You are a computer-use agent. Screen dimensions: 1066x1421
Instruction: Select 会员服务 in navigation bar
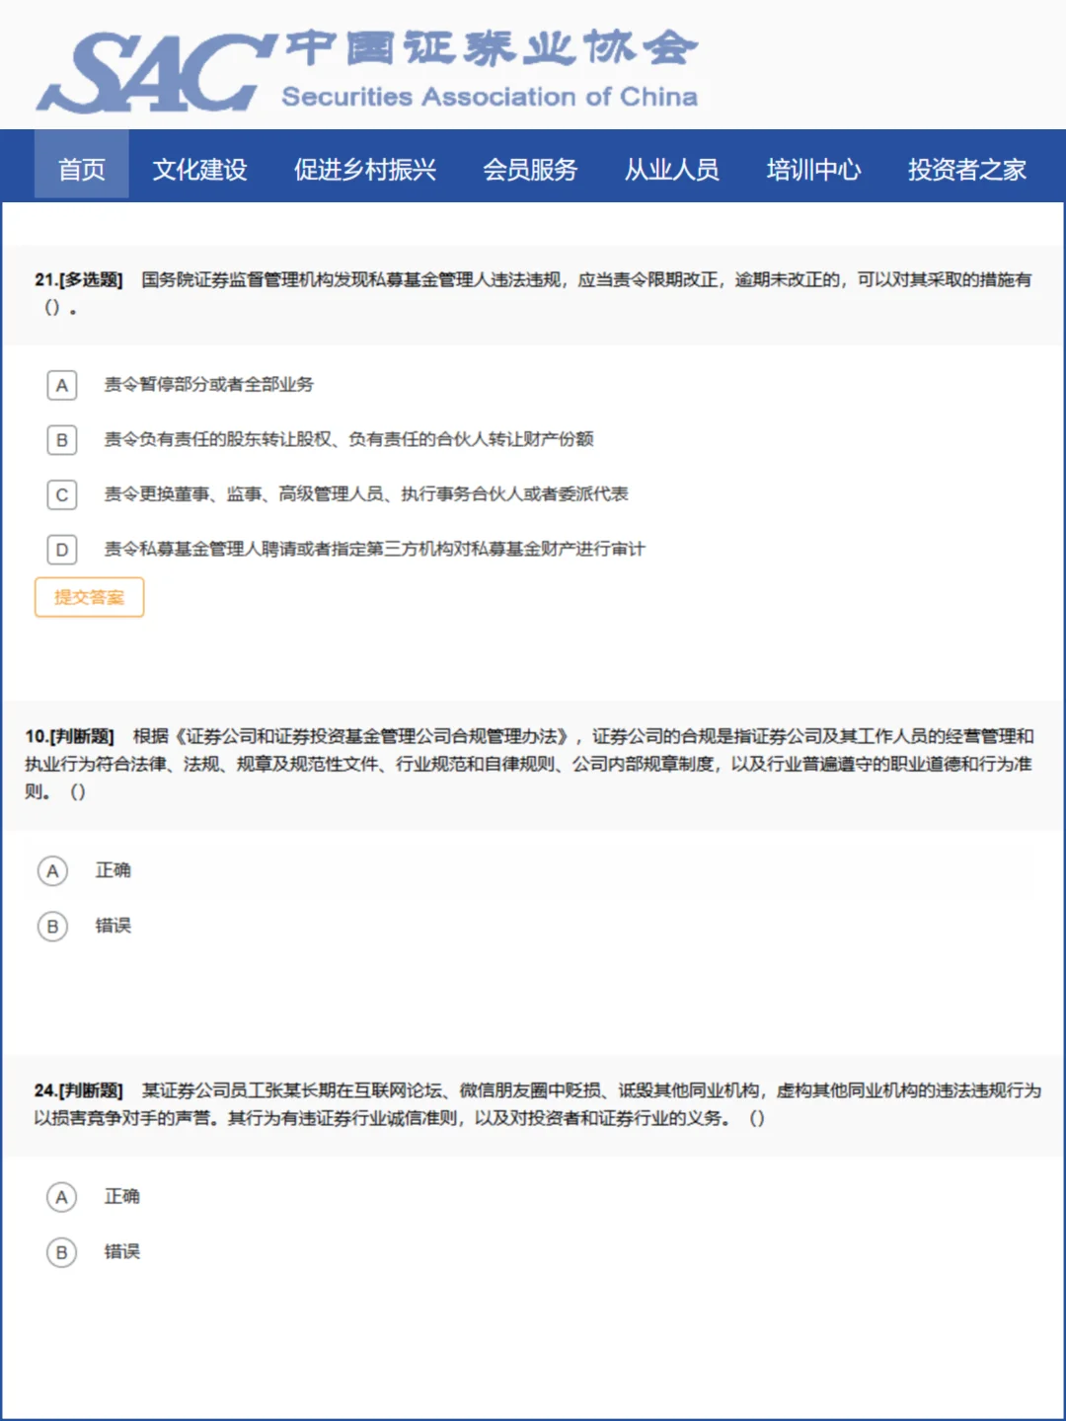pos(530,169)
